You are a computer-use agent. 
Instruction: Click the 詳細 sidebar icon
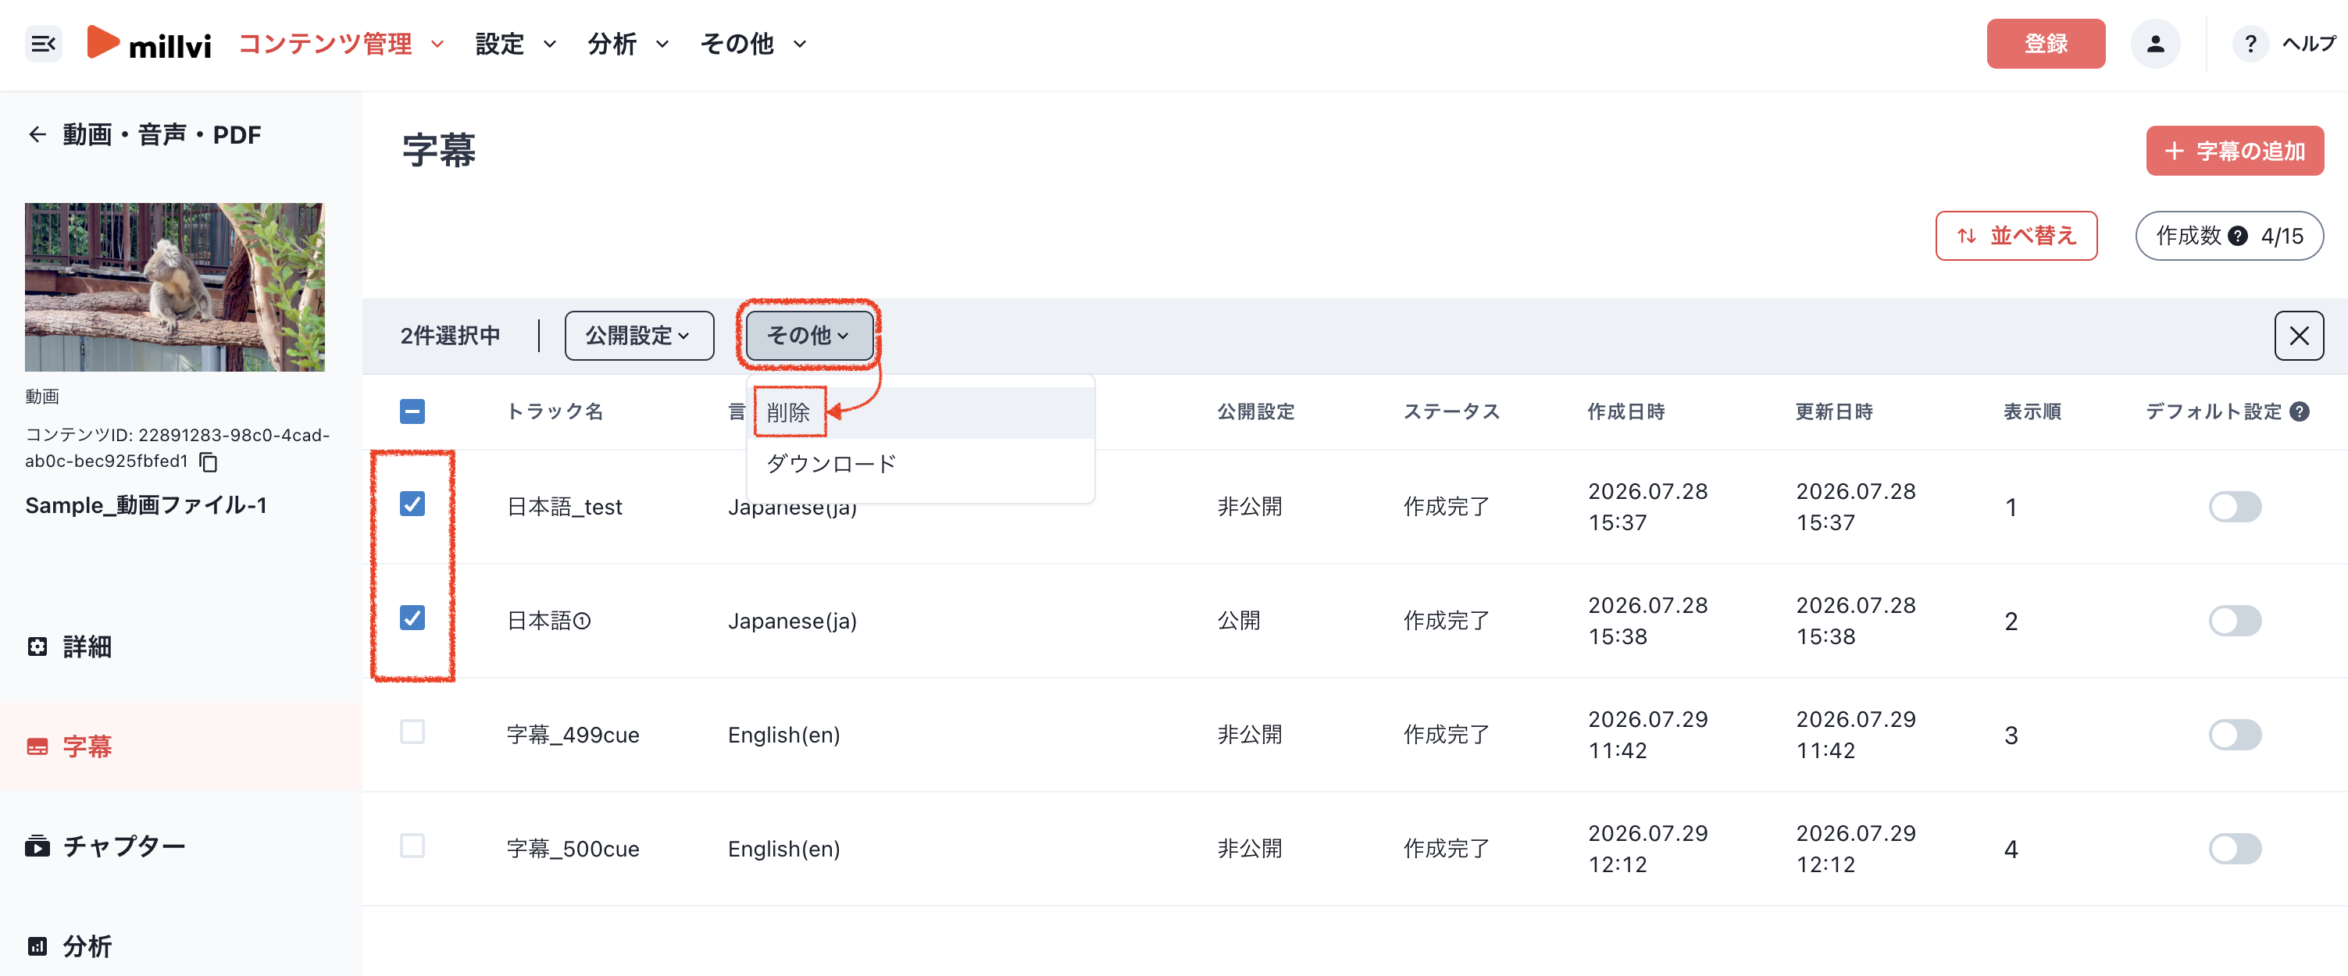pos(37,647)
